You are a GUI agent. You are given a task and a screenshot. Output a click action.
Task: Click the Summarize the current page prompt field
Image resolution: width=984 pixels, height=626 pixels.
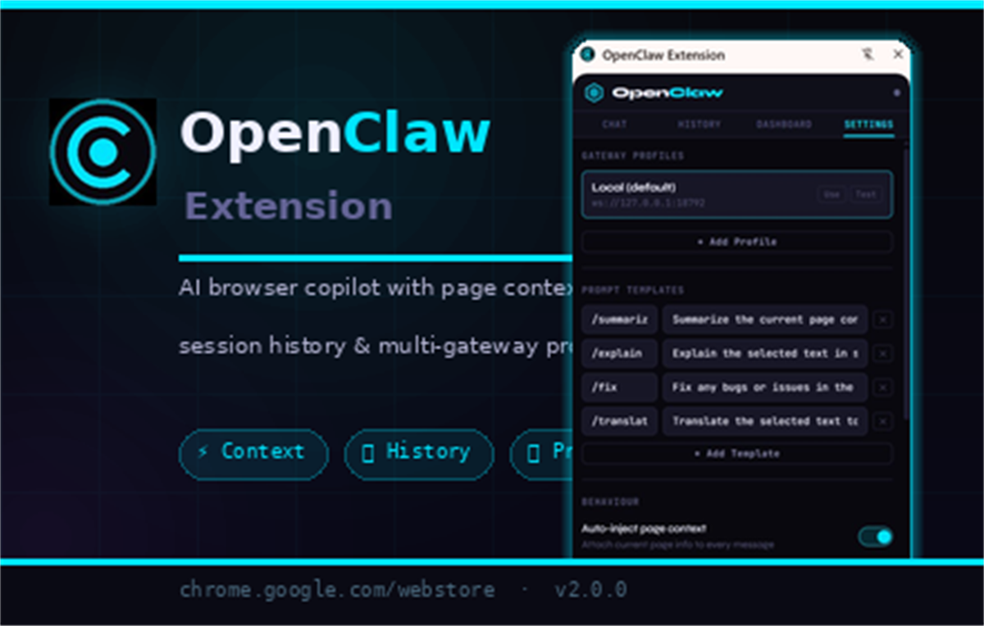[x=765, y=320]
